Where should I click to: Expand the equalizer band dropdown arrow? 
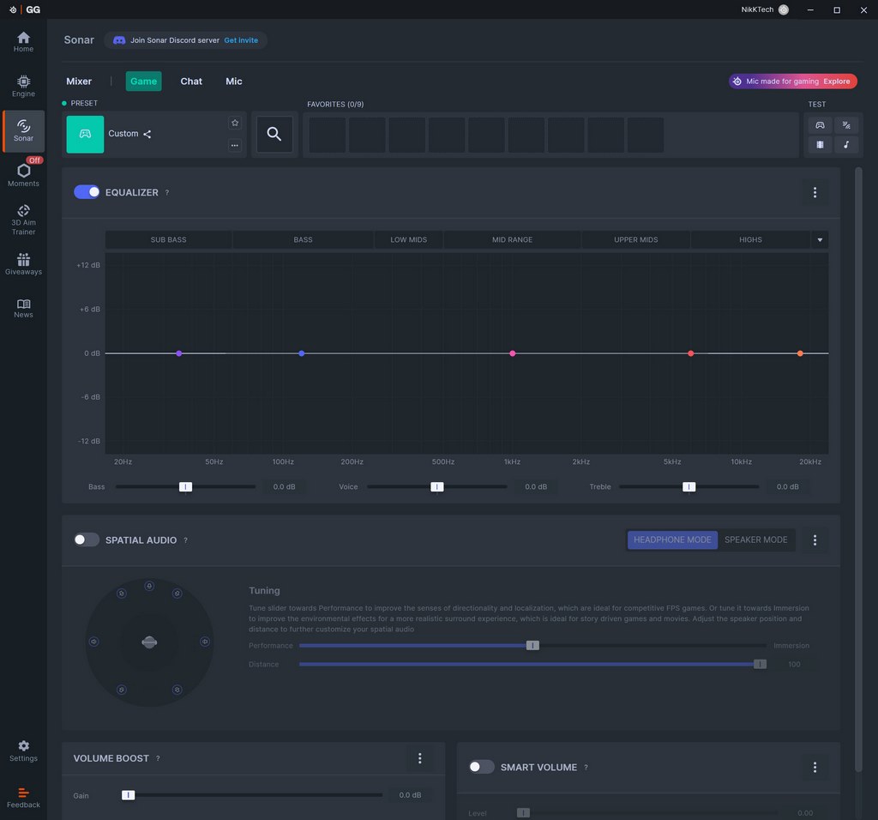[x=820, y=240]
